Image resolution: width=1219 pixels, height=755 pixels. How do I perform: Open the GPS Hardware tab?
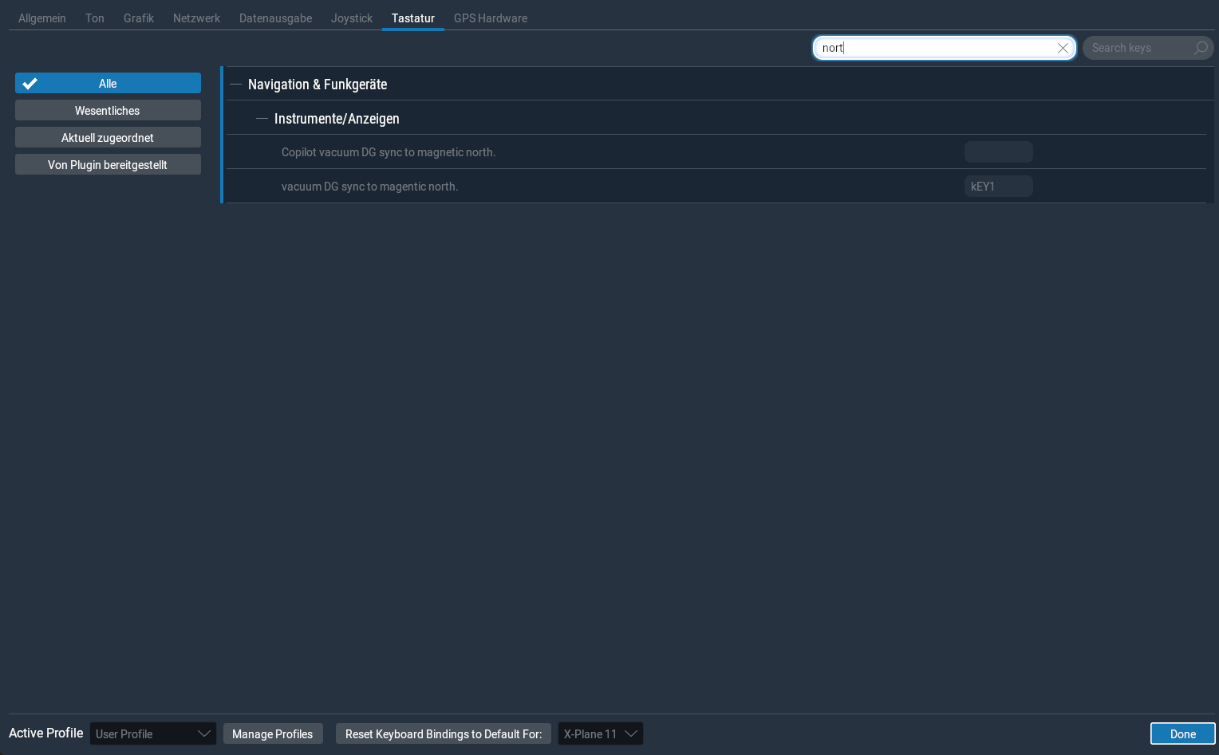tap(490, 18)
